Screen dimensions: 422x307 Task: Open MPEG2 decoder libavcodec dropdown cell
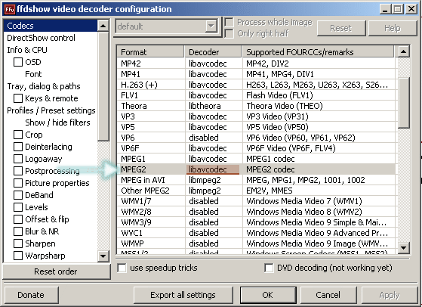213,169
